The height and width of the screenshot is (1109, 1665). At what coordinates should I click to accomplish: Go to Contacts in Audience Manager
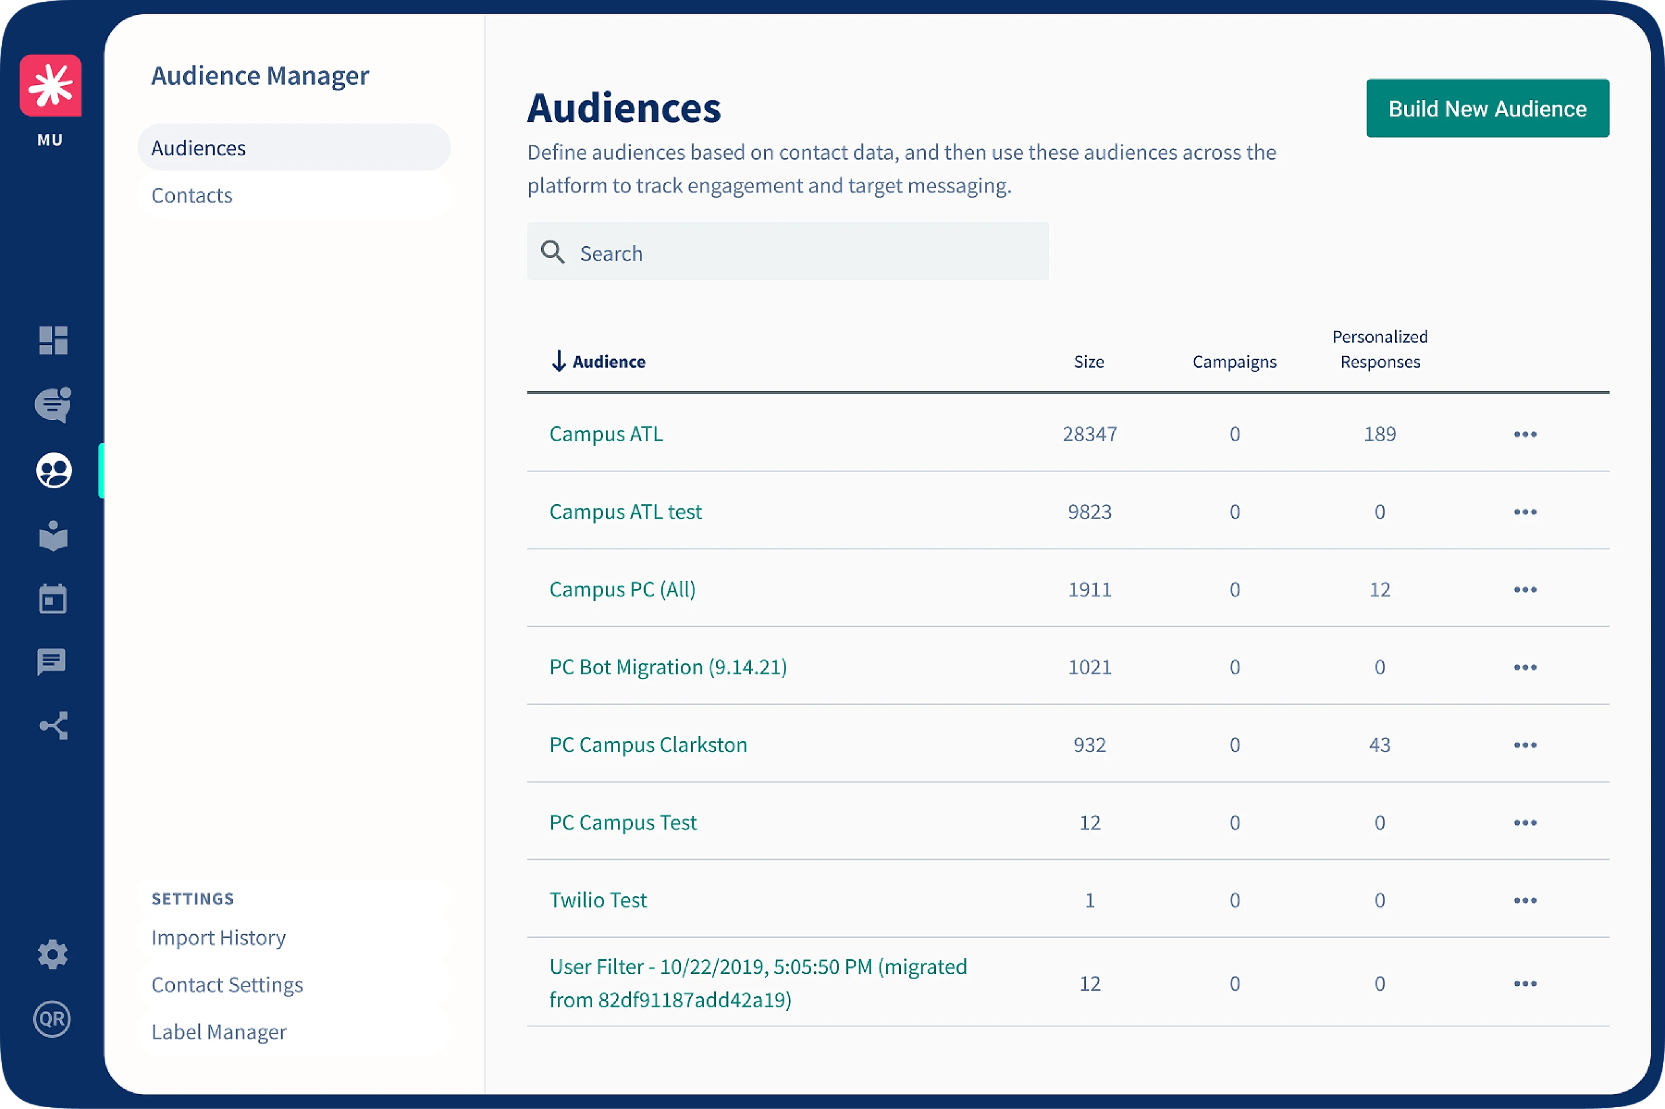pyautogui.click(x=191, y=195)
